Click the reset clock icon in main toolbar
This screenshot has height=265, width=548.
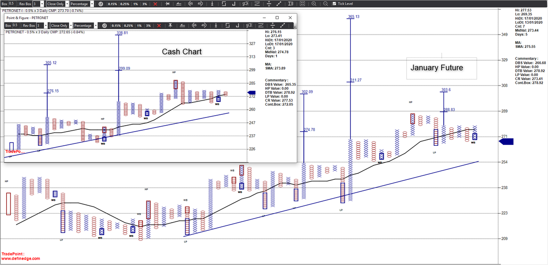100,4
